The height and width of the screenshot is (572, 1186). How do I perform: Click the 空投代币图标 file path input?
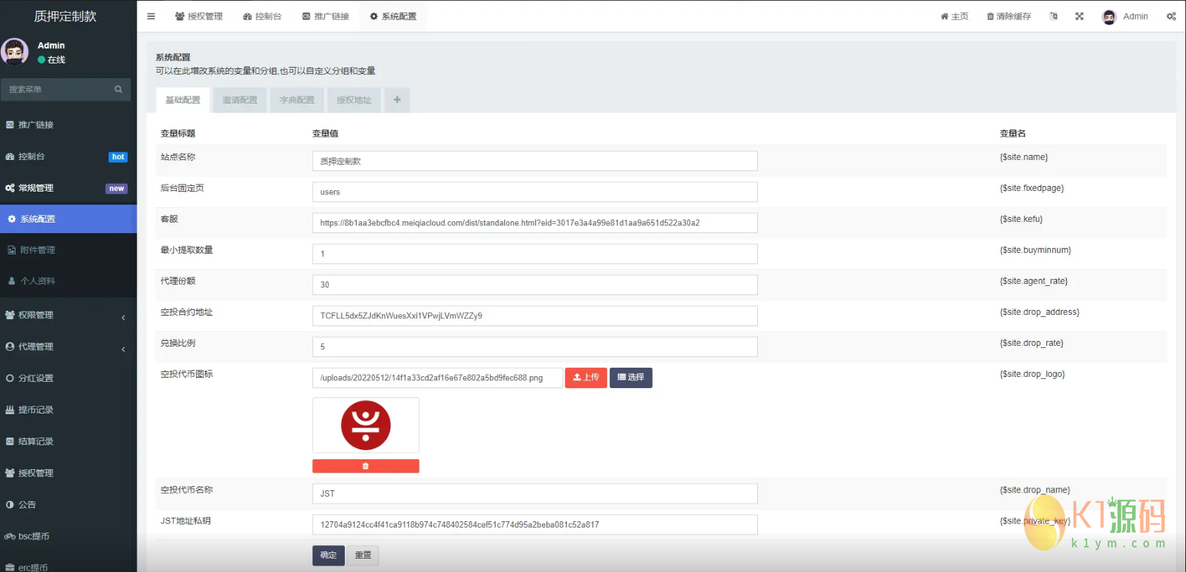click(x=438, y=378)
